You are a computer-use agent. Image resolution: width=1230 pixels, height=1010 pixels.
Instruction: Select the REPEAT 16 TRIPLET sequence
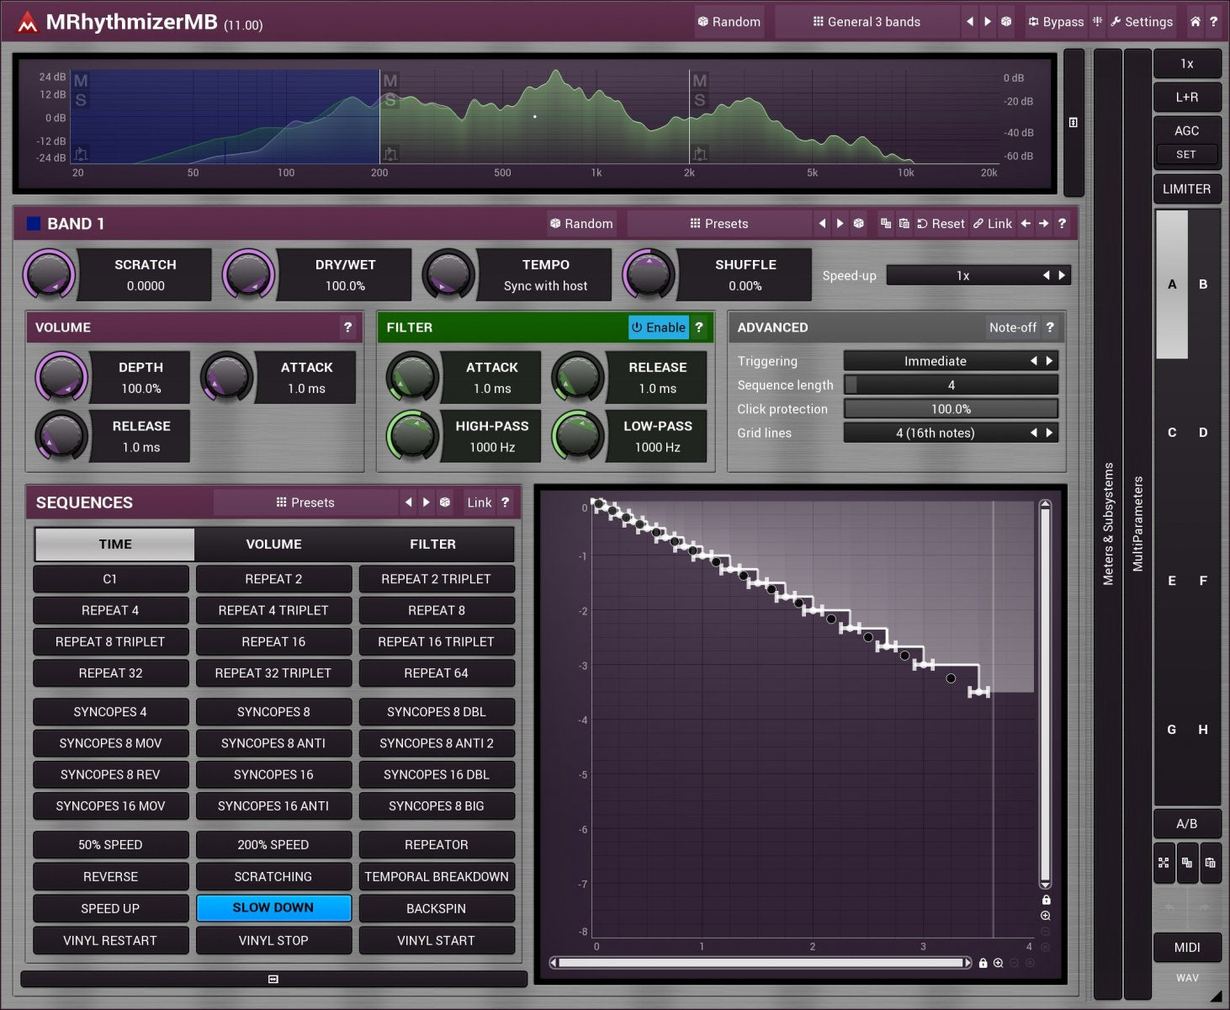pyautogui.click(x=436, y=641)
